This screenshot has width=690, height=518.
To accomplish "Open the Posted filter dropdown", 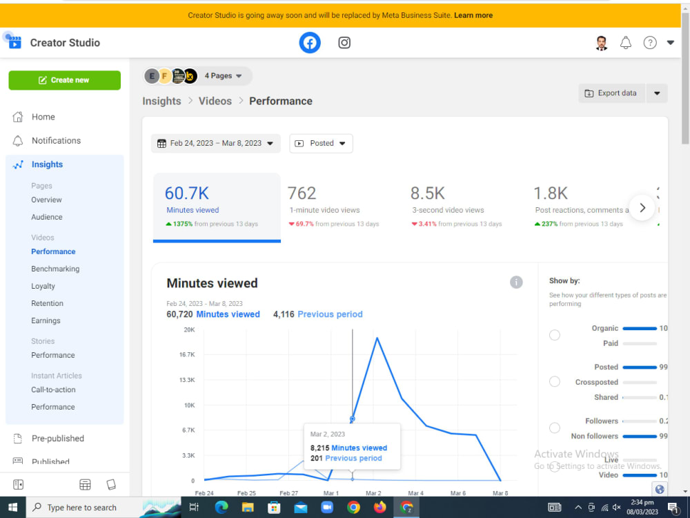I will (321, 143).
